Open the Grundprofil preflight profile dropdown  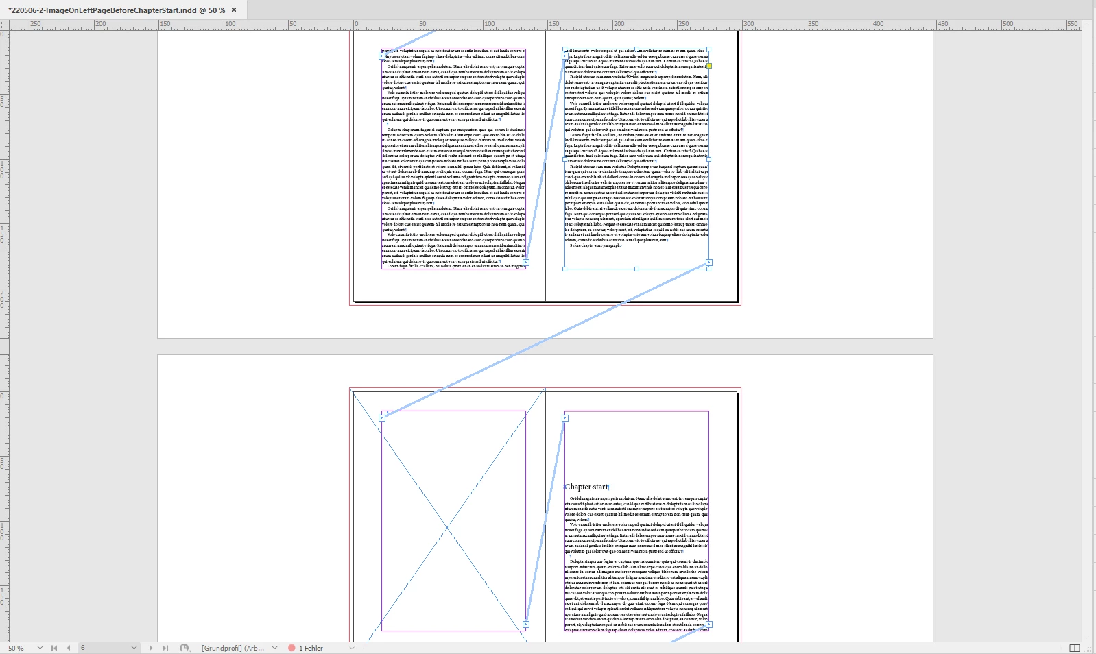click(274, 648)
